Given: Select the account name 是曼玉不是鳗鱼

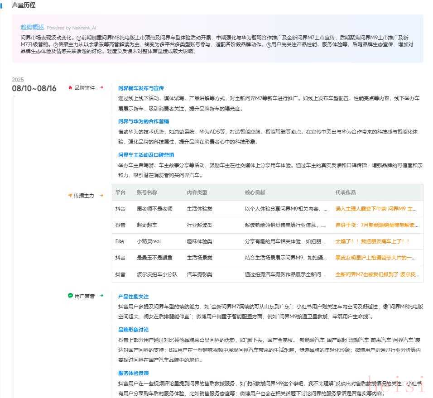Looking at the screenshot, I should 154,258.
